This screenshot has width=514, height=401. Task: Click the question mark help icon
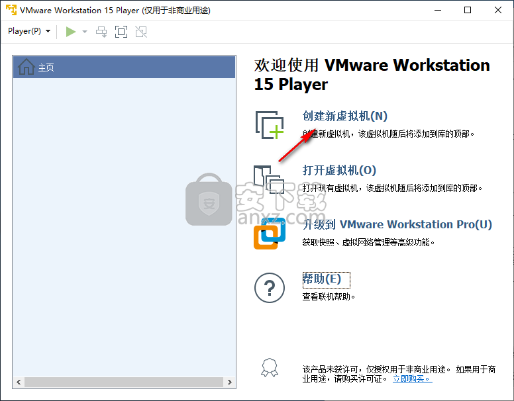coord(270,288)
